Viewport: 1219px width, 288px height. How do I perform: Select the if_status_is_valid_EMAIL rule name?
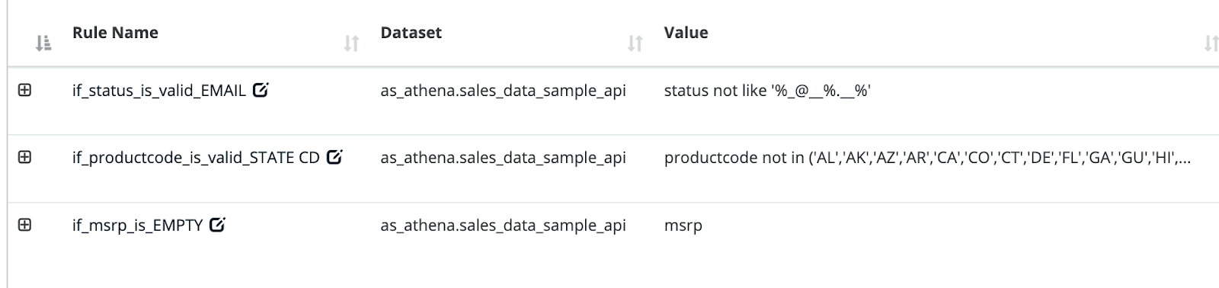coord(159,91)
